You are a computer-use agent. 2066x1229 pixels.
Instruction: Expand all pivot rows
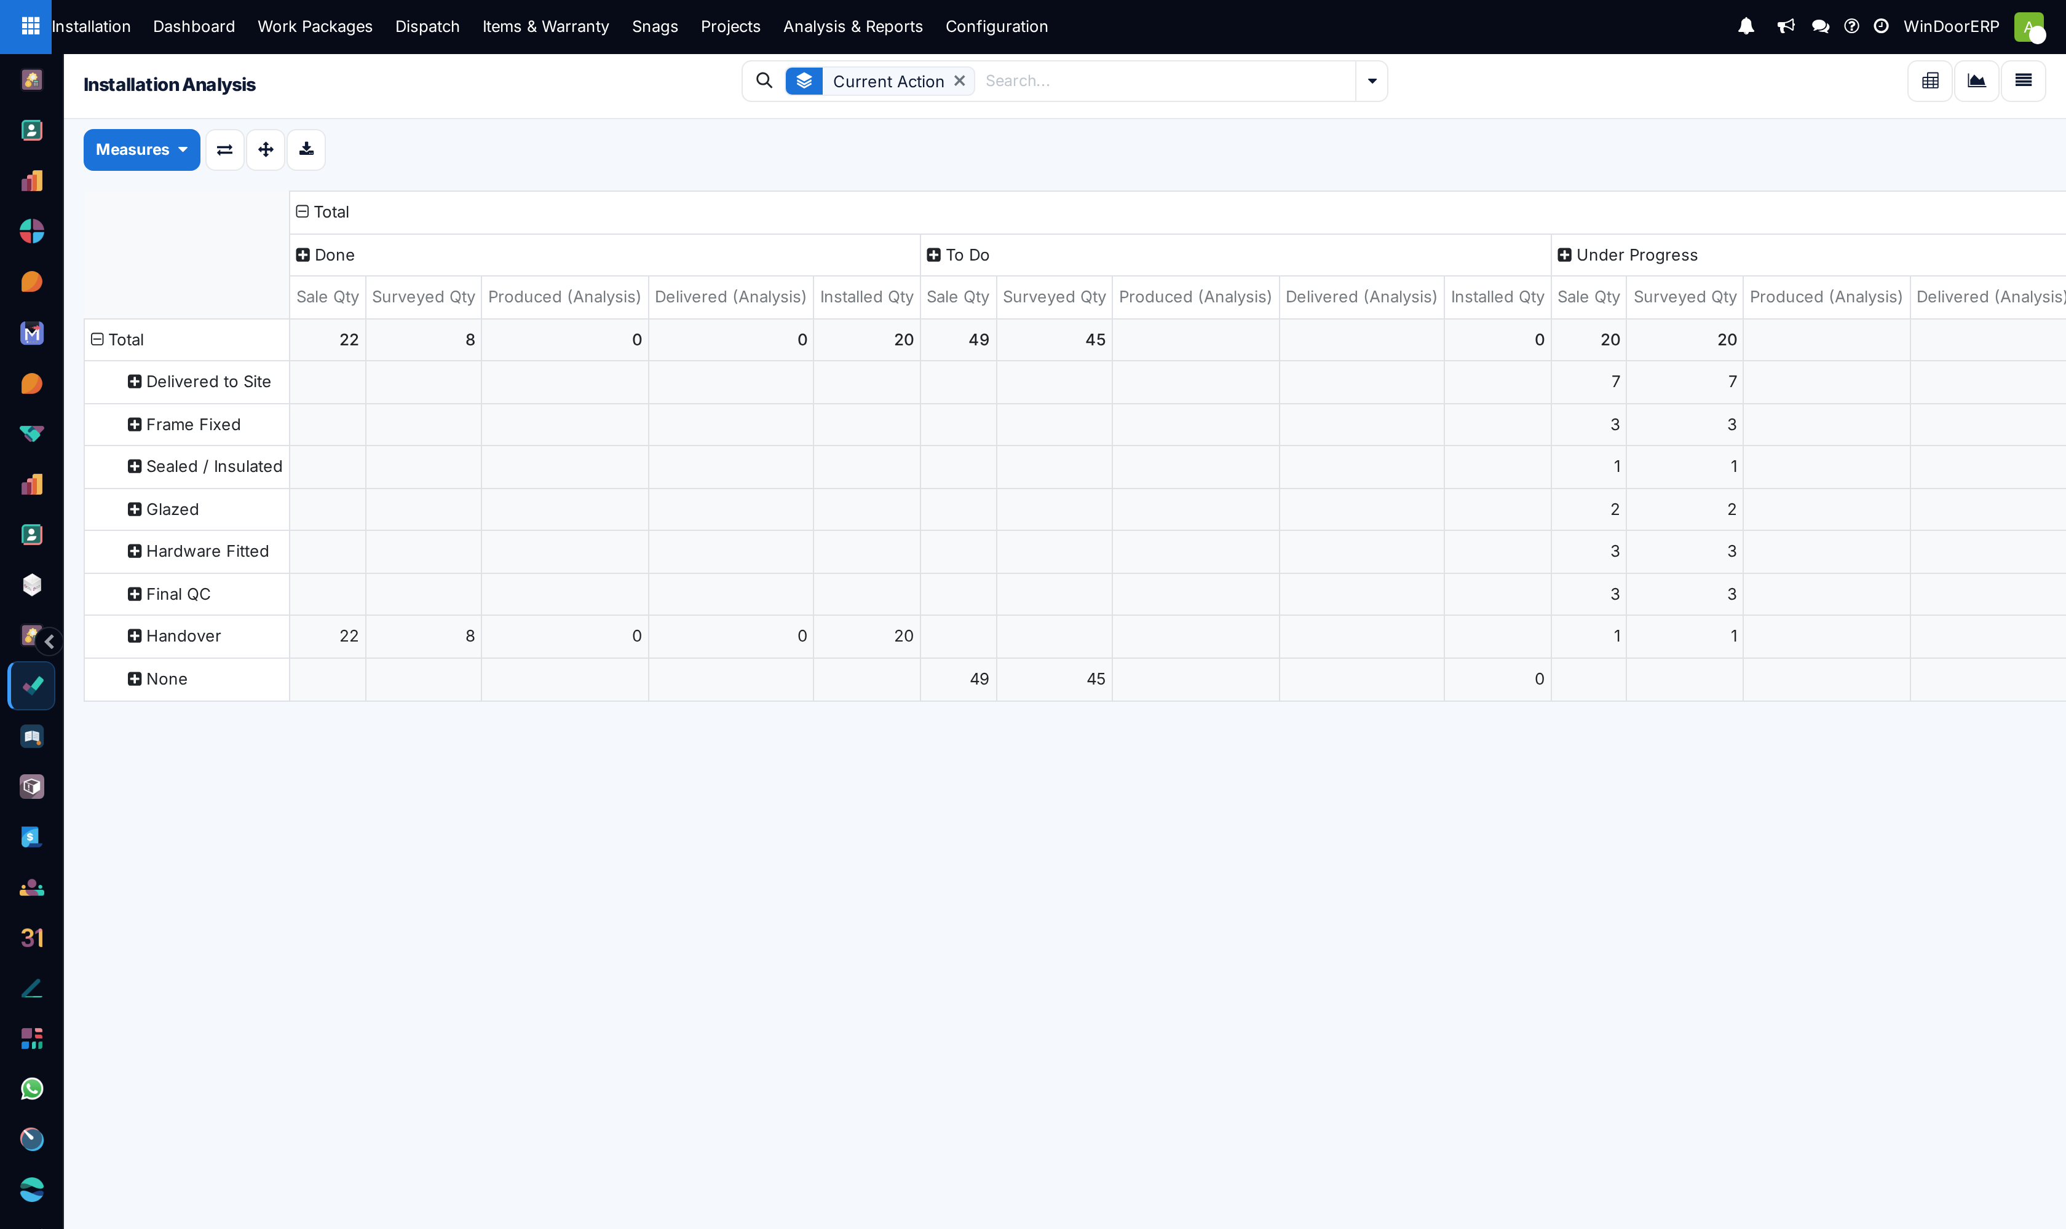tap(265, 150)
